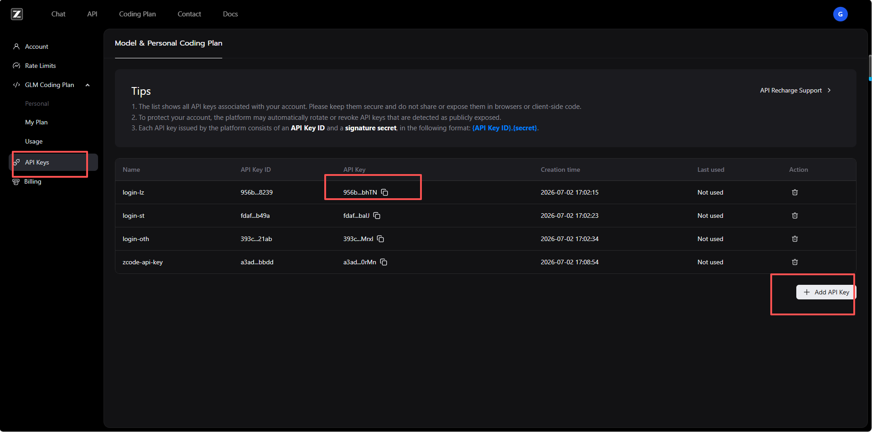Image resolution: width=872 pixels, height=432 pixels.
Task: Click the API Key ID column header
Action: (256, 170)
